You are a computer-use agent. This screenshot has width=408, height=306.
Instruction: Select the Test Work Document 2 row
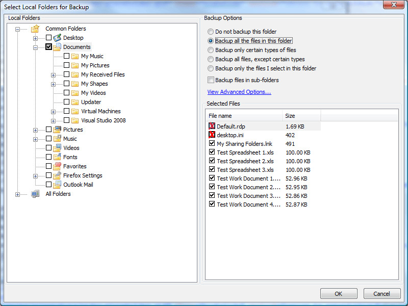coord(263,187)
